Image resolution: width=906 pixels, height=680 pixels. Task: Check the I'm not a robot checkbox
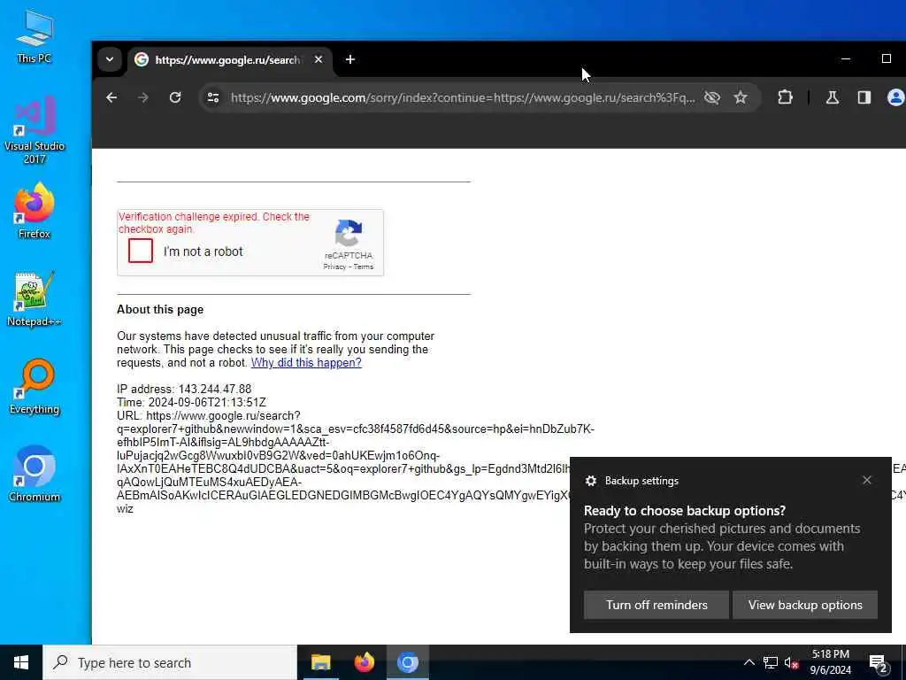(141, 251)
